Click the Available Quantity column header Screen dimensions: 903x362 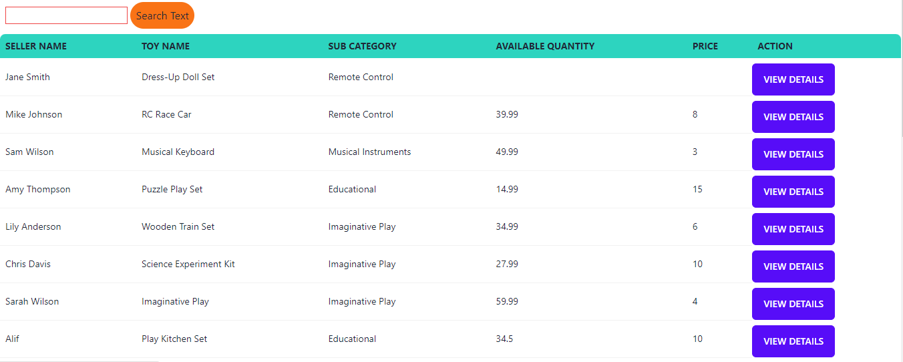(x=545, y=46)
